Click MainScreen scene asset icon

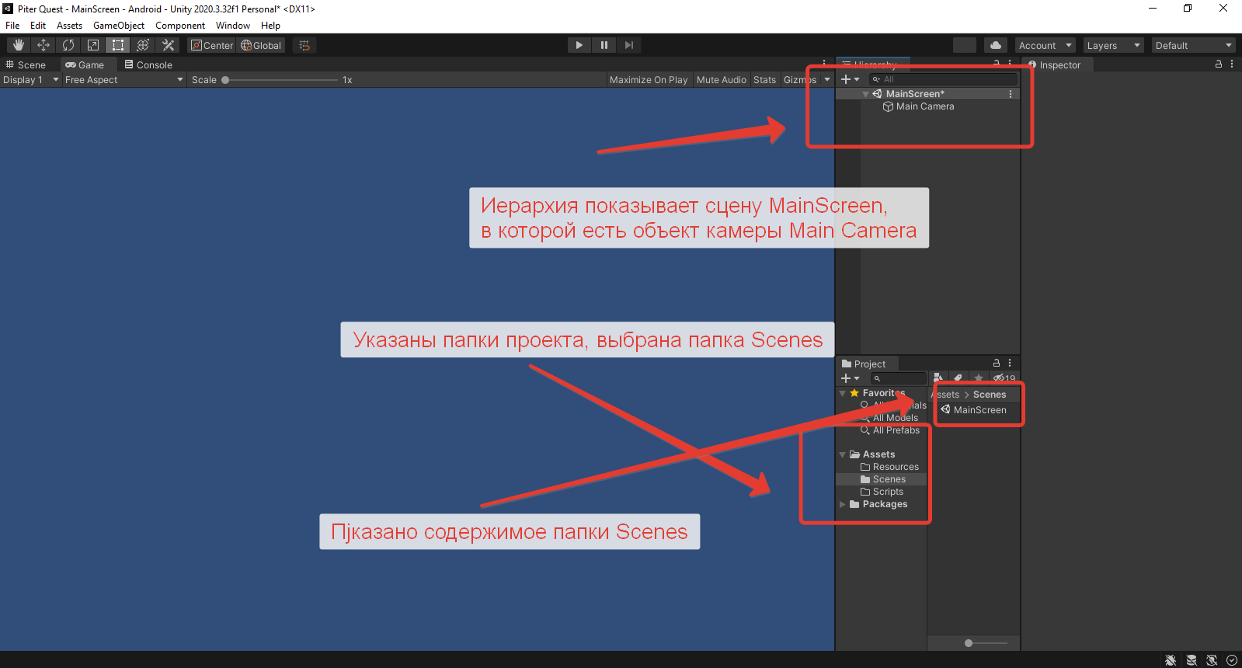[945, 409]
